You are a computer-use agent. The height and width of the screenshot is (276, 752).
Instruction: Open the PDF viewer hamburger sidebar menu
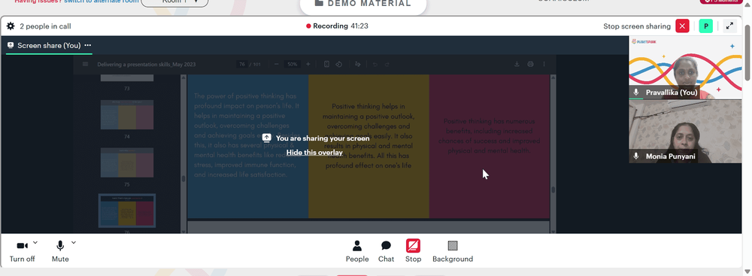pyautogui.click(x=86, y=64)
